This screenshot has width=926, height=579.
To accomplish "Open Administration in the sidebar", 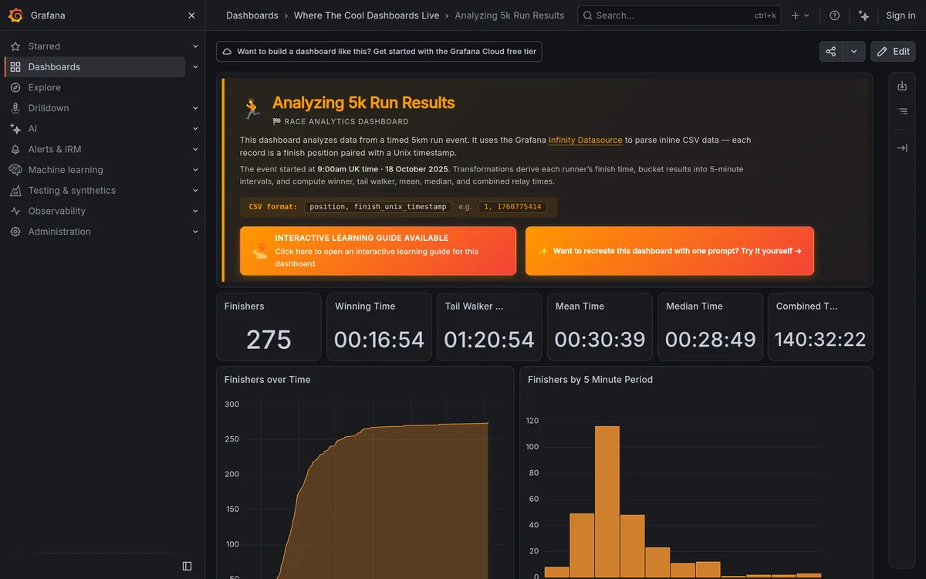I will (59, 232).
